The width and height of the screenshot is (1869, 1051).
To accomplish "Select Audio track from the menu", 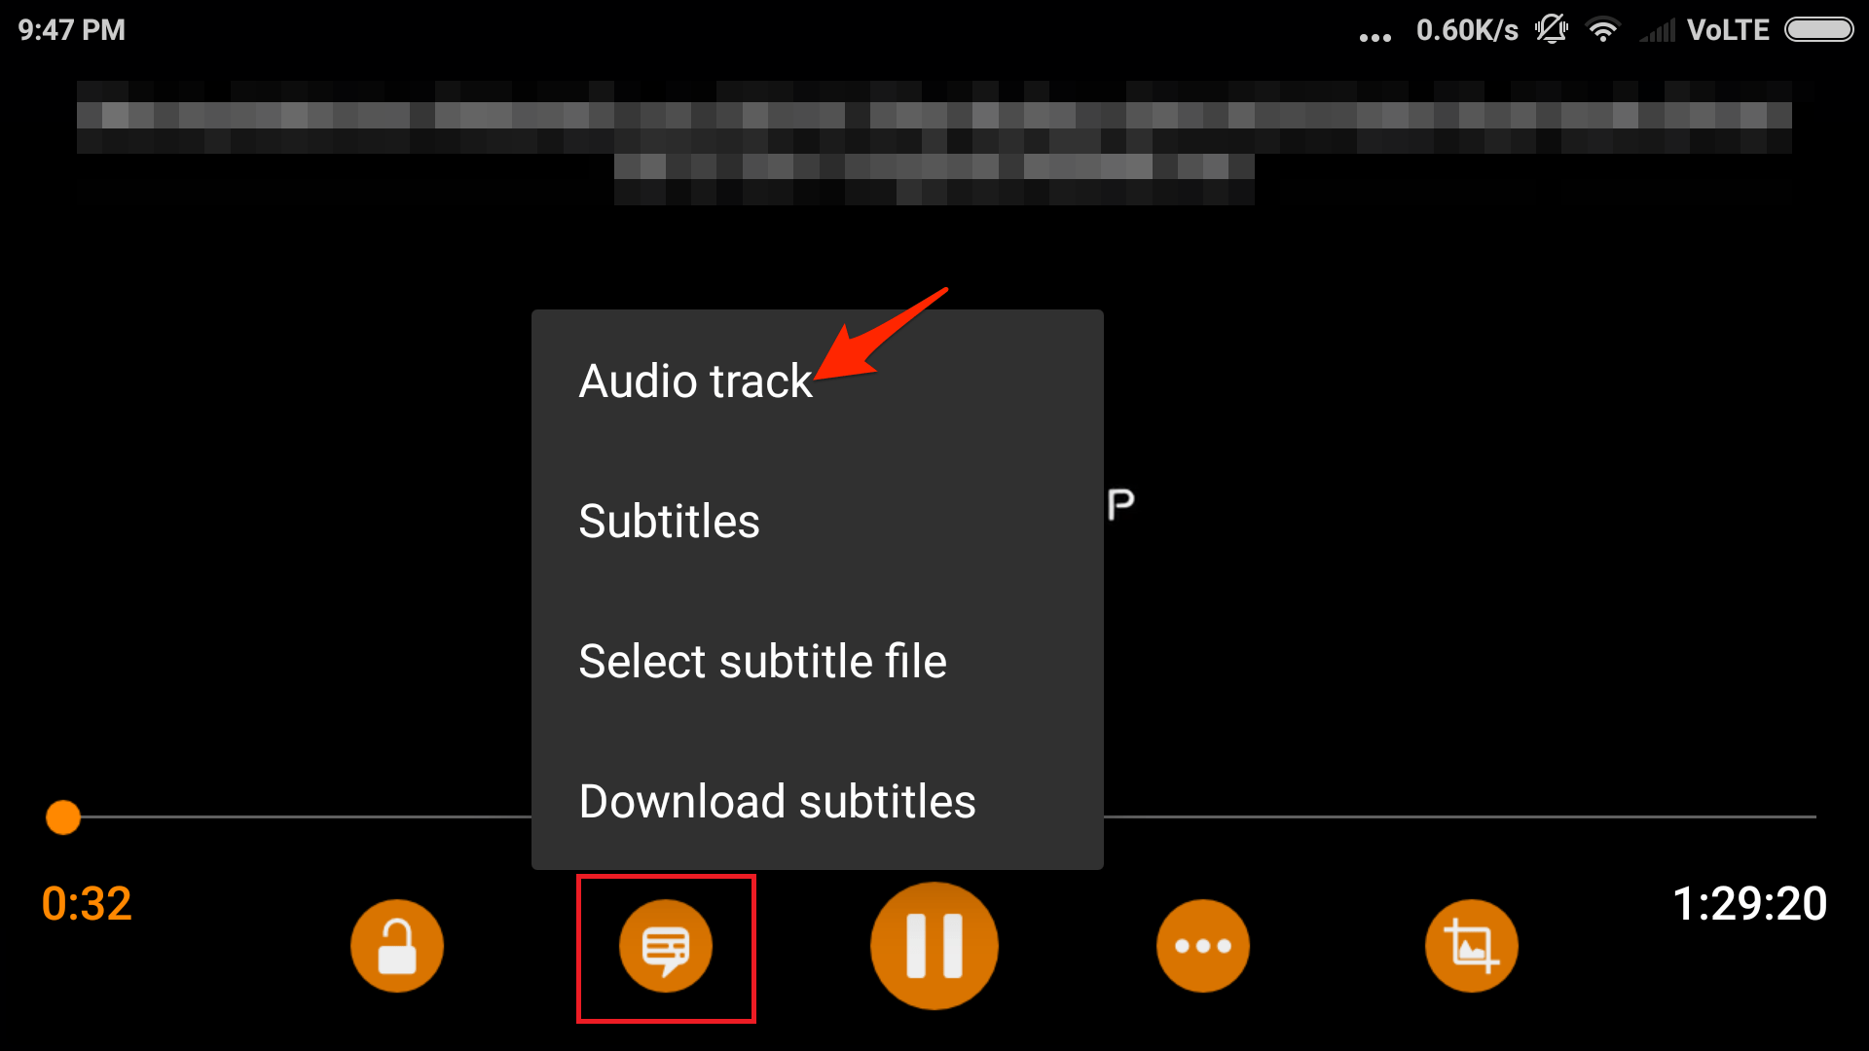I will tap(694, 380).
